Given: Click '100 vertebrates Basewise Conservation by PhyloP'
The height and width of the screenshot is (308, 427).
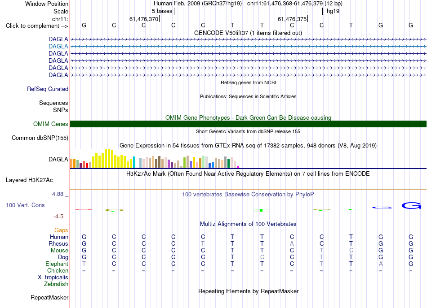Looking at the screenshot, I should pyautogui.click(x=248, y=195).
